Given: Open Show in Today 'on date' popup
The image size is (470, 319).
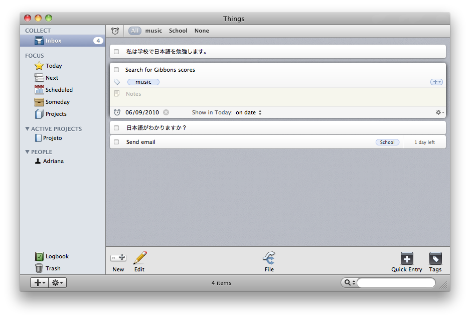Looking at the screenshot, I should pos(248,112).
